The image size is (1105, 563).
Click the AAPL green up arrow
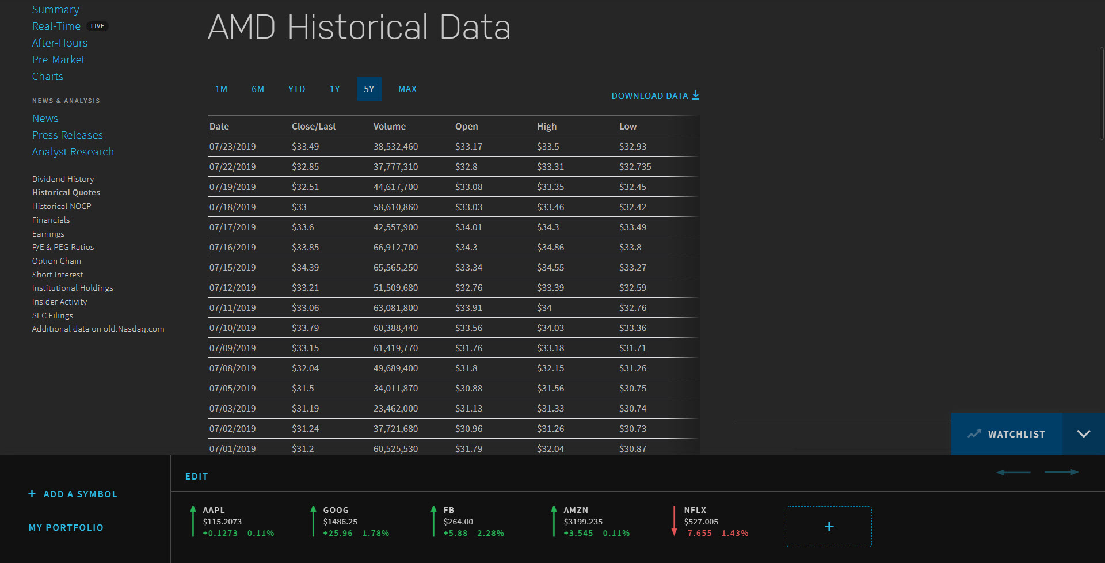point(193,521)
